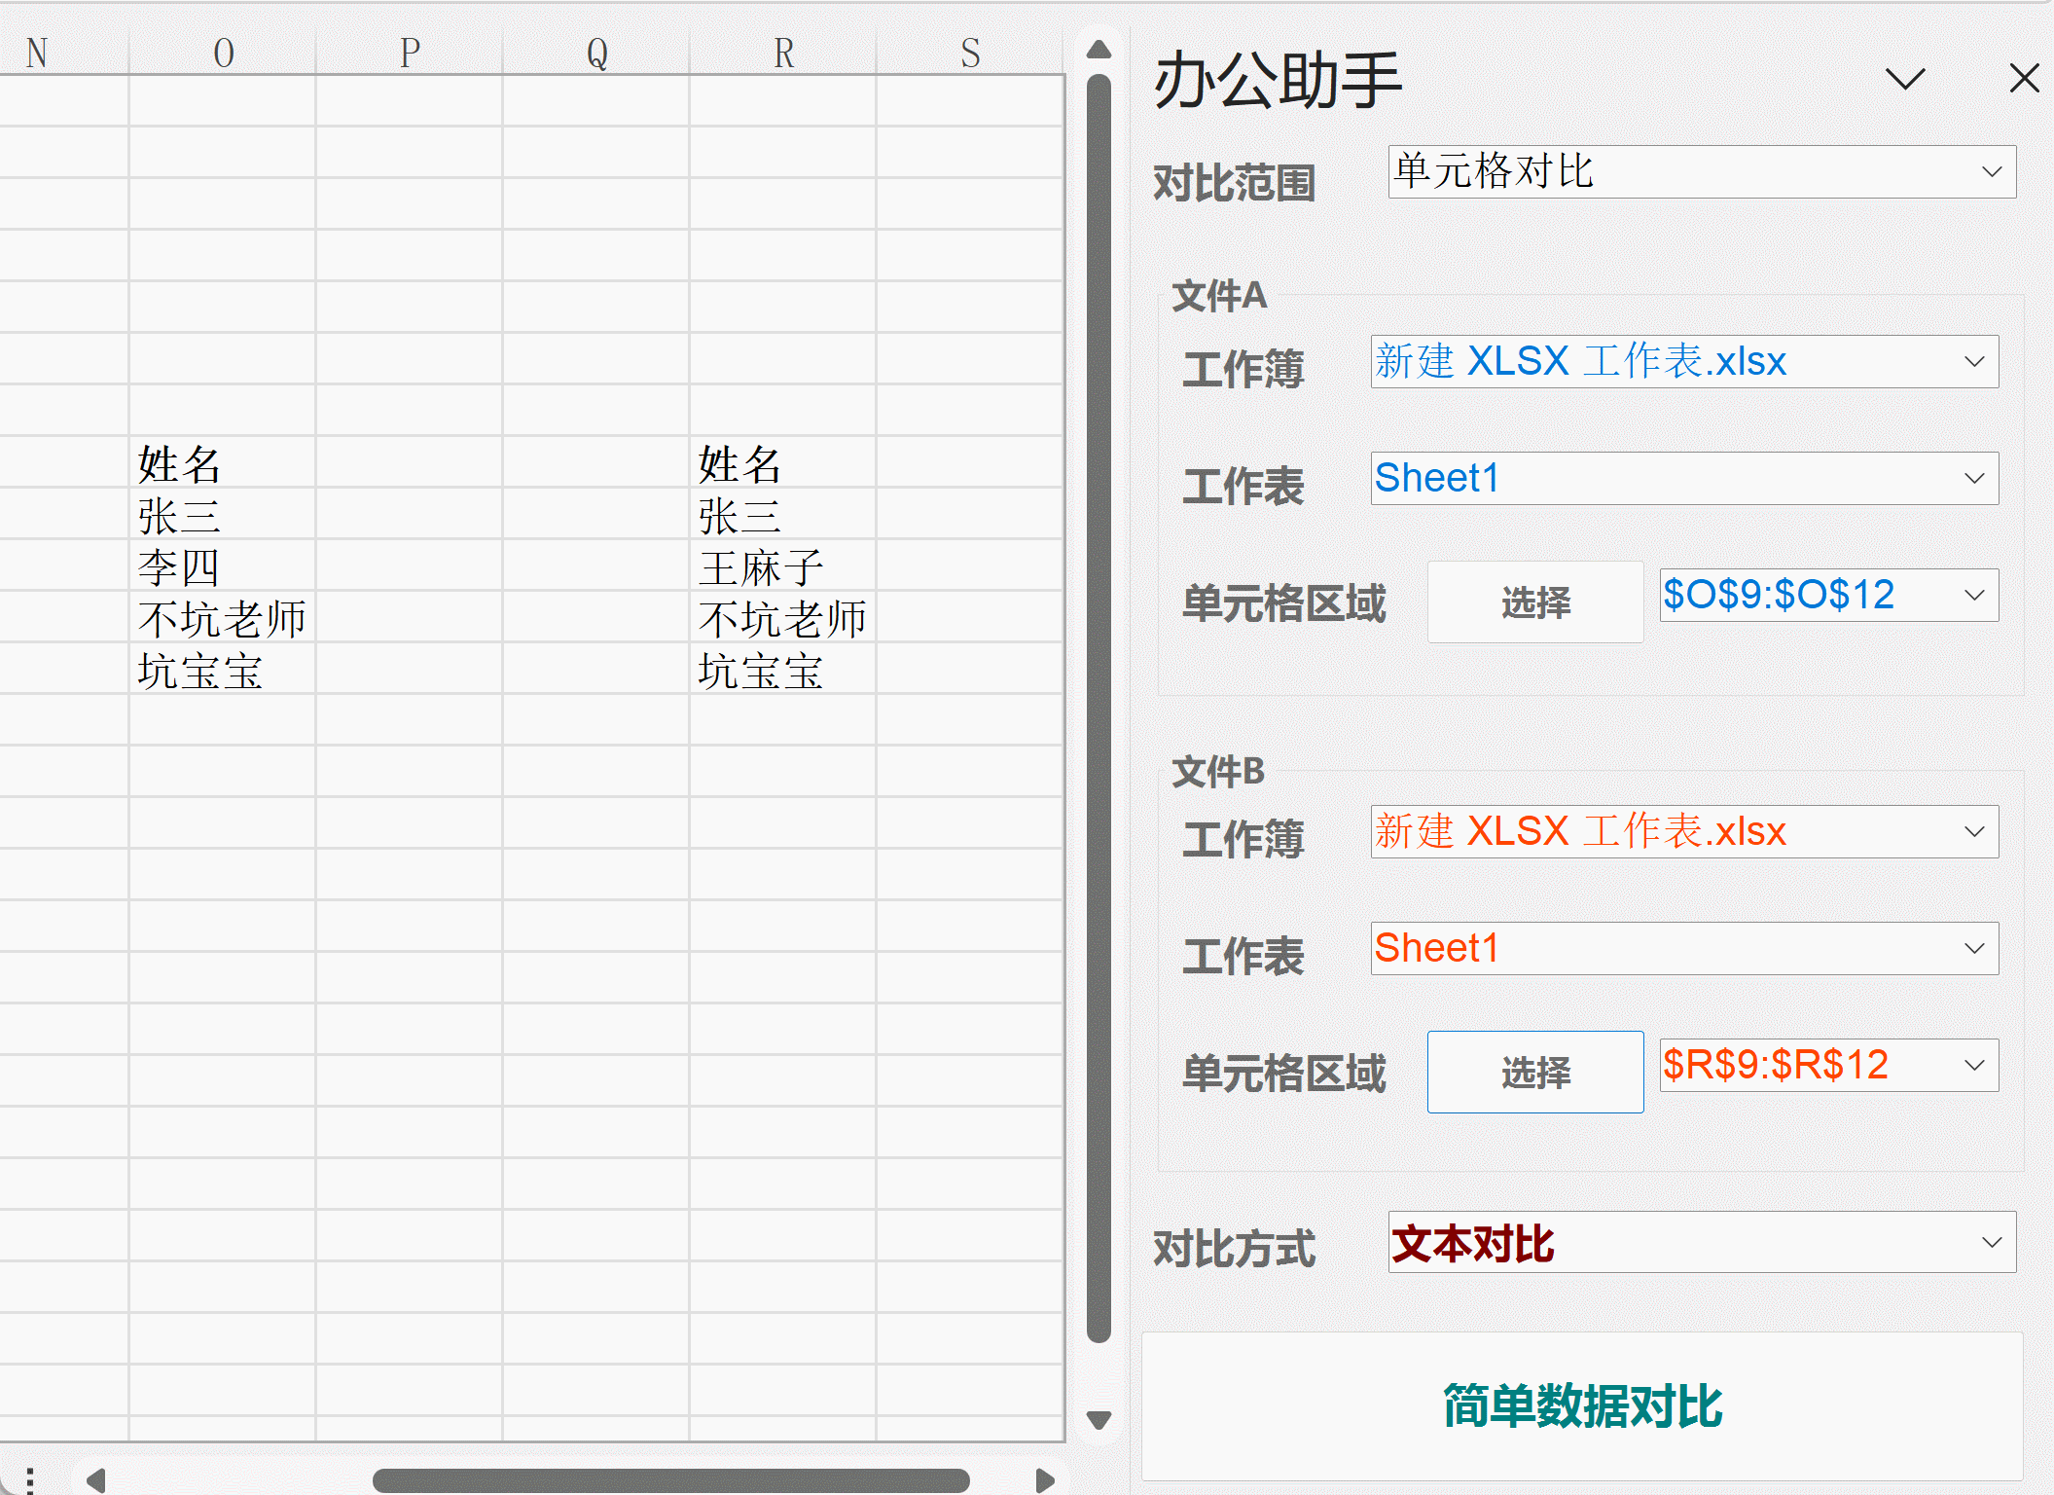This screenshot has height=1495, width=2054.
Task: Click the horizontal scroll right arrow
Action: click(1045, 1480)
